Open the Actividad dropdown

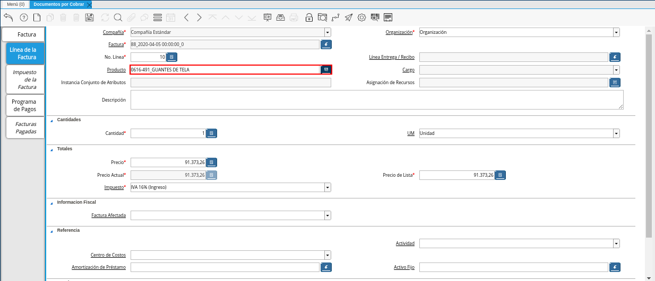(616, 243)
